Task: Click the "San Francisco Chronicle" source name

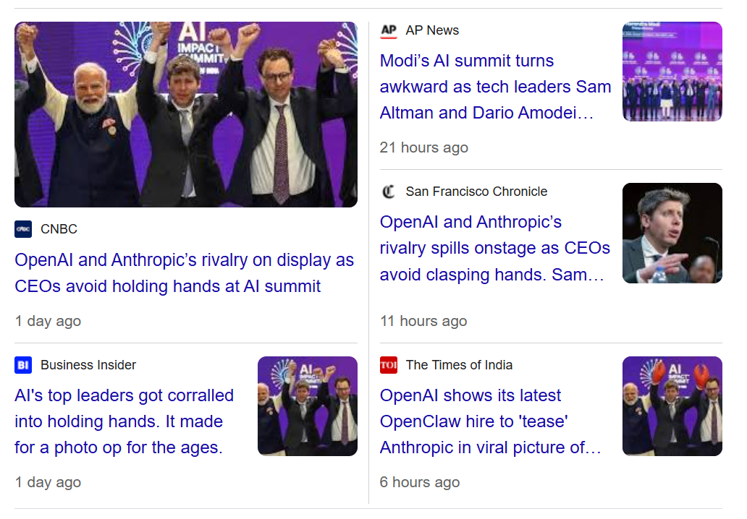Action: pos(476,192)
